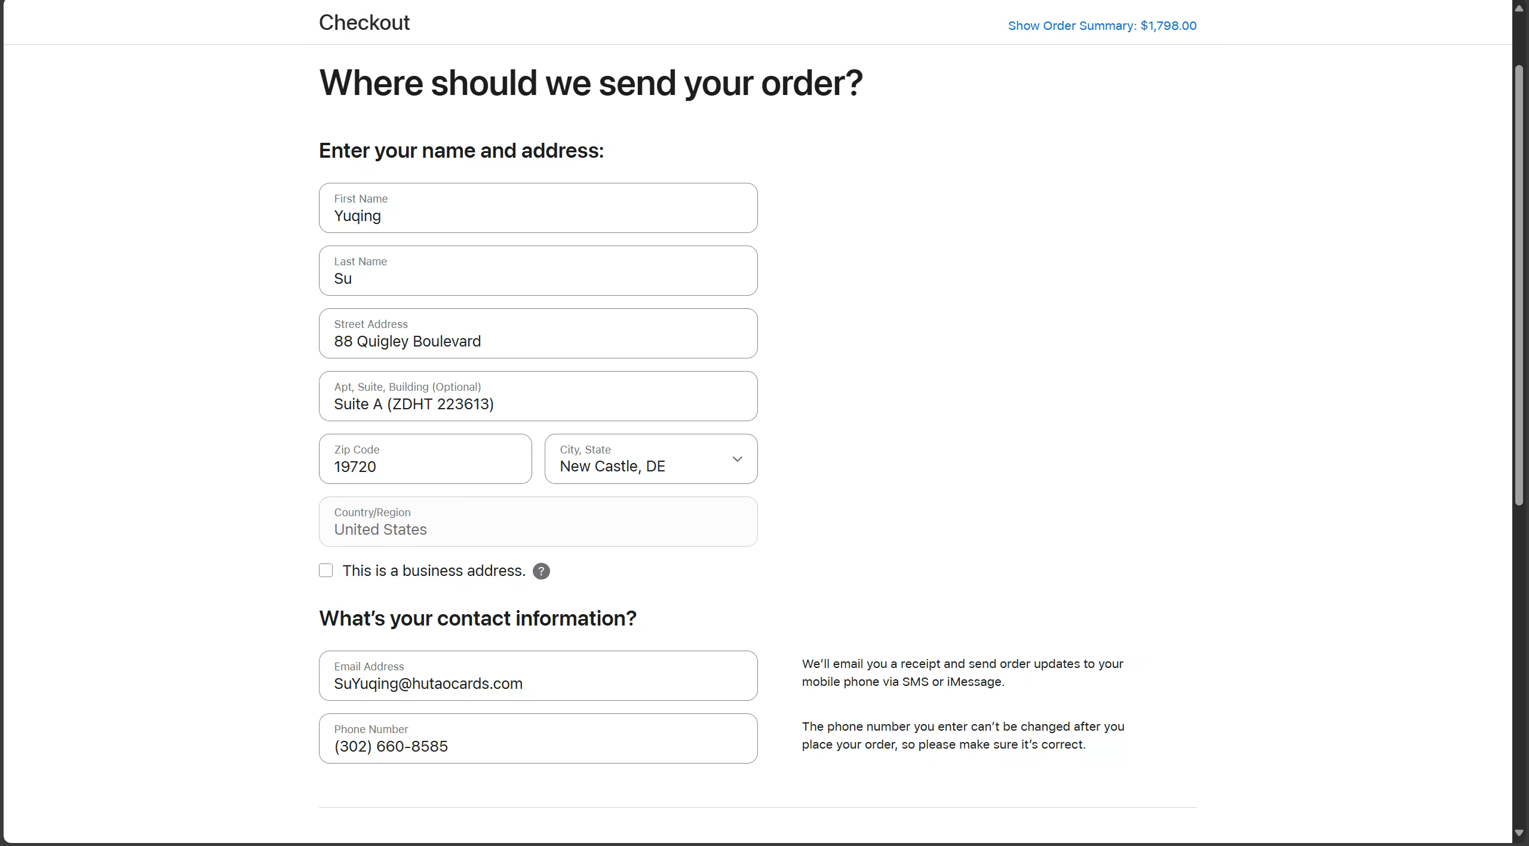Focus the Phone Number field
The height and width of the screenshot is (846, 1529).
[x=538, y=739]
